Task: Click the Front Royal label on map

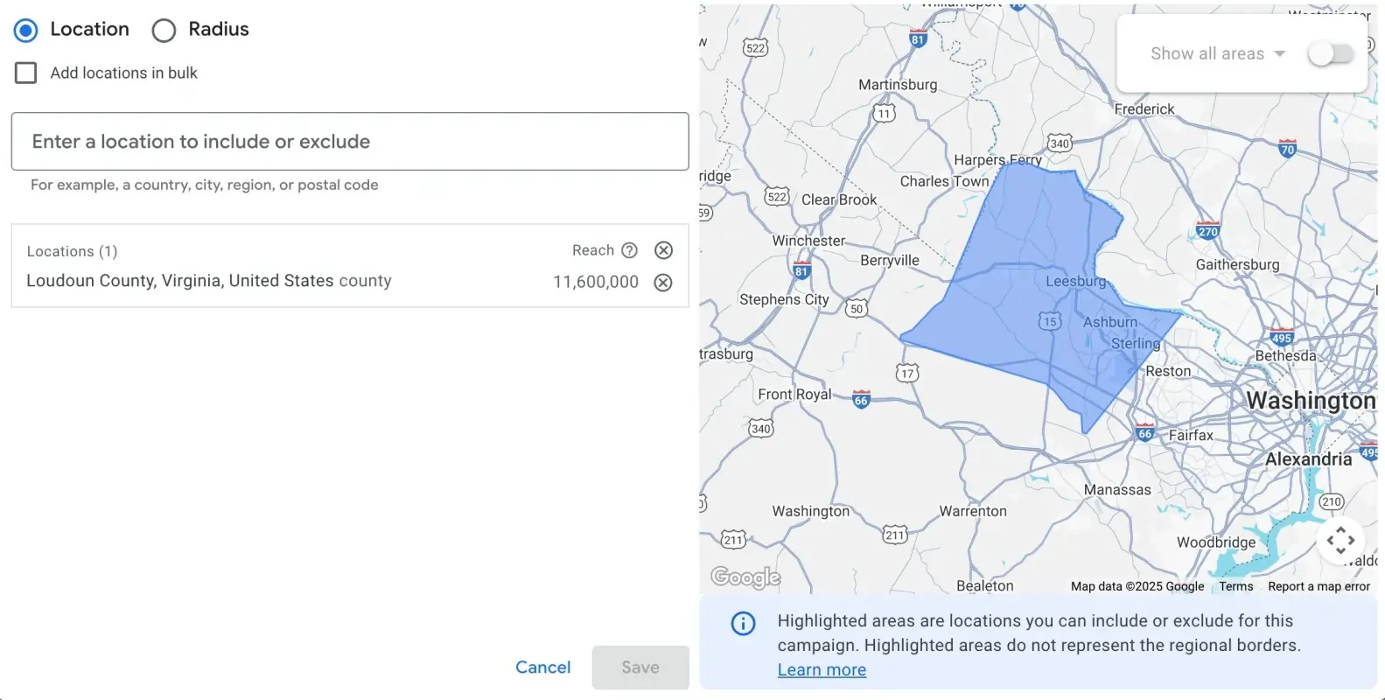Action: tap(794, 394)
